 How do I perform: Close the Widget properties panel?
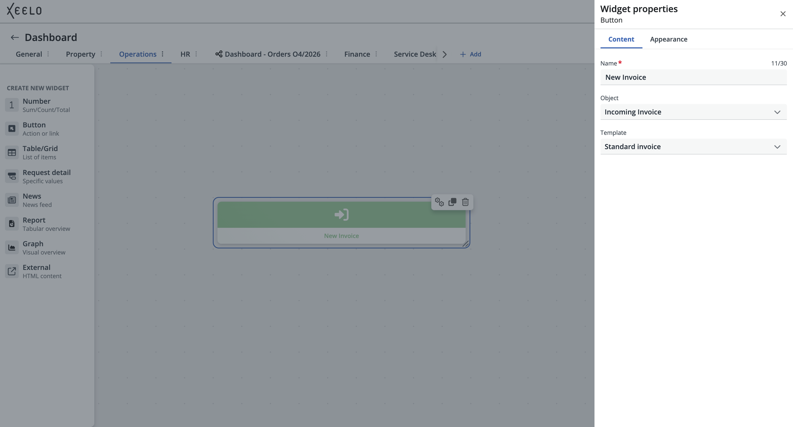click(783, 14)
